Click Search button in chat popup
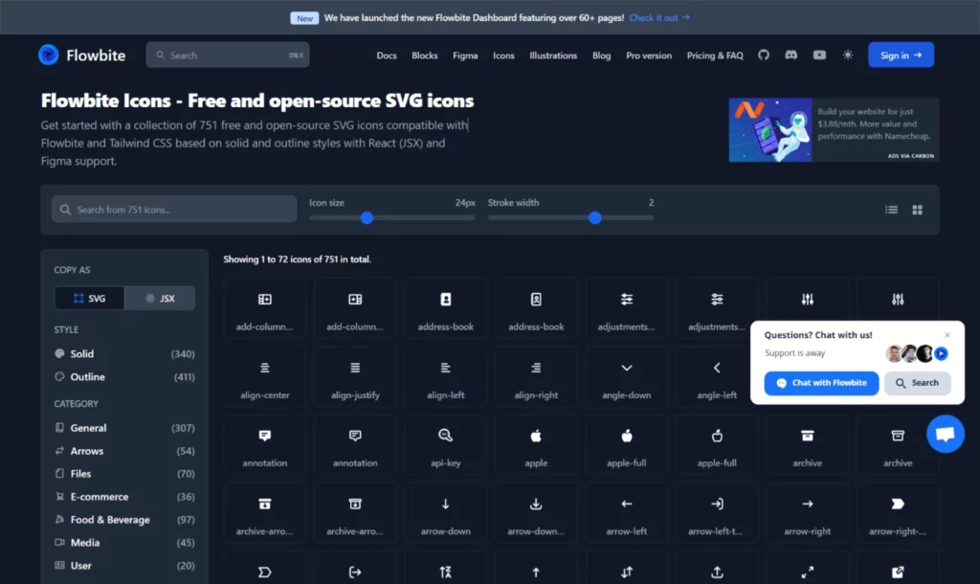 917,383
